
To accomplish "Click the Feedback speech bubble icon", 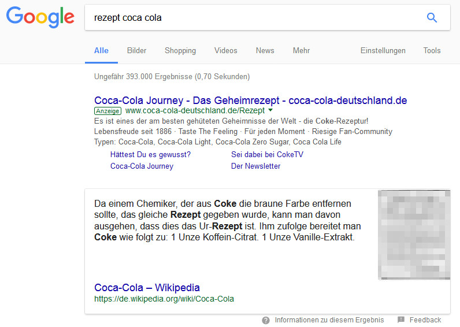I will (x=401, y=320).
